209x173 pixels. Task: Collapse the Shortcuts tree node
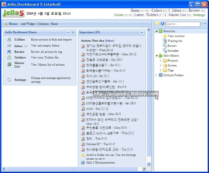tap(157, 31)
